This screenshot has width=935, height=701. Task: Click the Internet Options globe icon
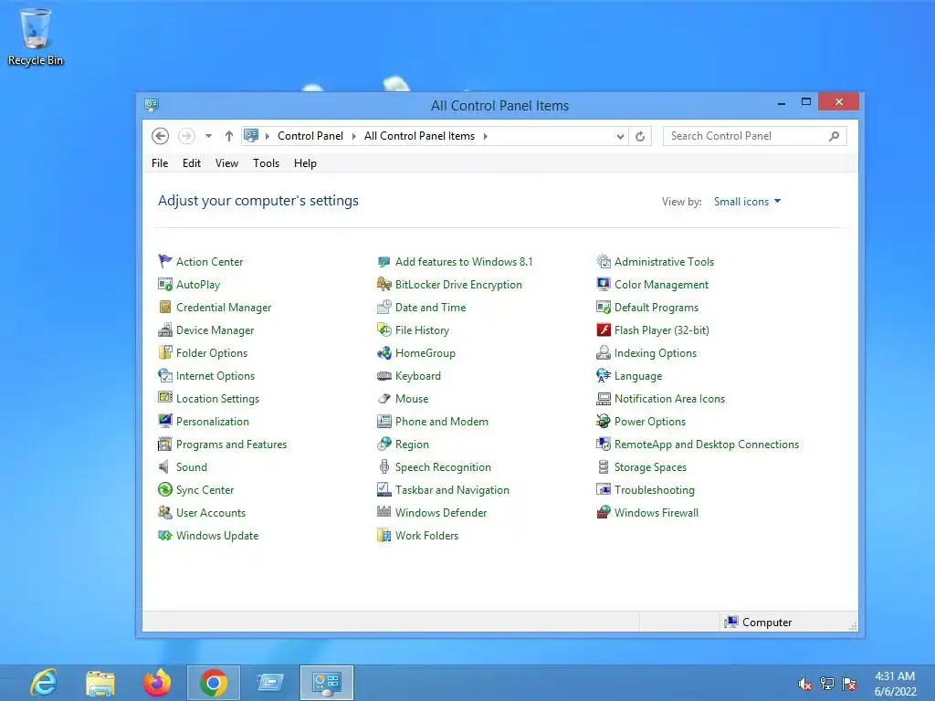[164, 375]
